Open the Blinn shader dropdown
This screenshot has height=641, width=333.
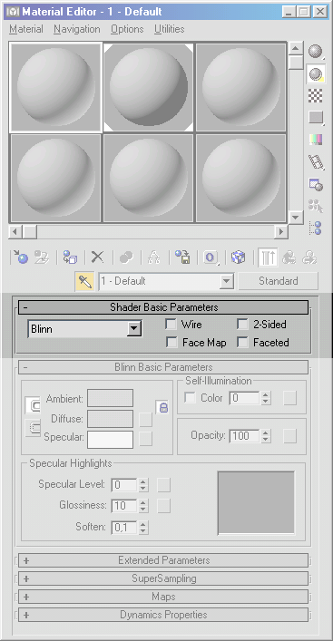coord(84,328)
